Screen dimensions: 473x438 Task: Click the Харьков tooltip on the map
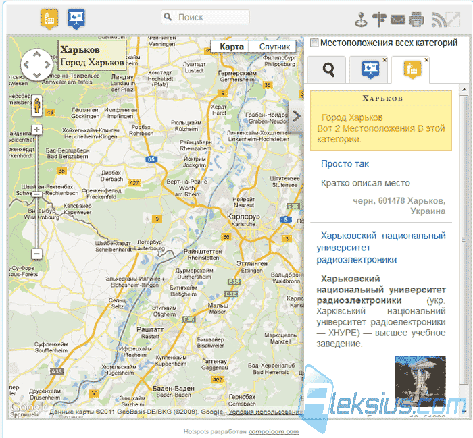pos(92,55)
